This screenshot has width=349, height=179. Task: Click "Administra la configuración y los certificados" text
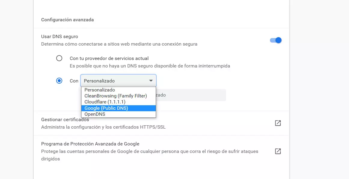click(x=103, y=127)
